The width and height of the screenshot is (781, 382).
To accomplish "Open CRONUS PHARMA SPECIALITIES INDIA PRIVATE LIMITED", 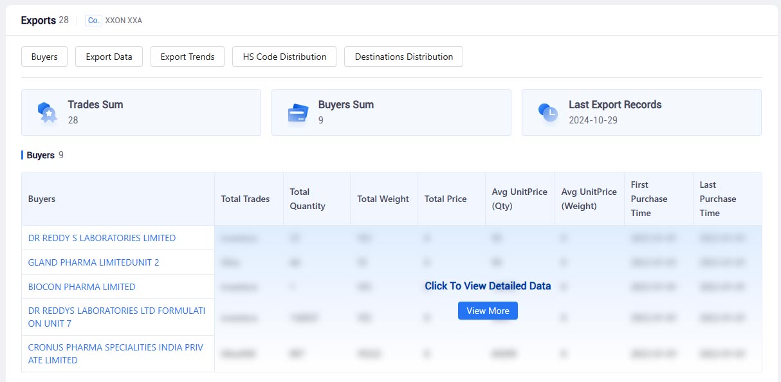I will (115, 354).
